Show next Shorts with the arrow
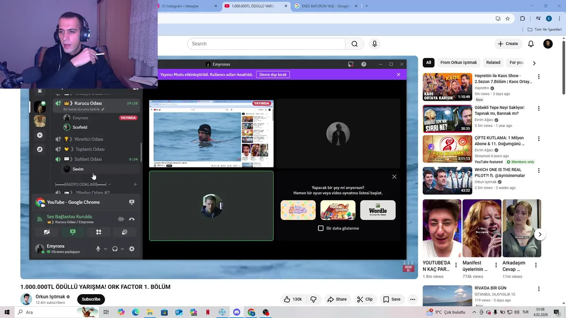 [x=540, y=235]
